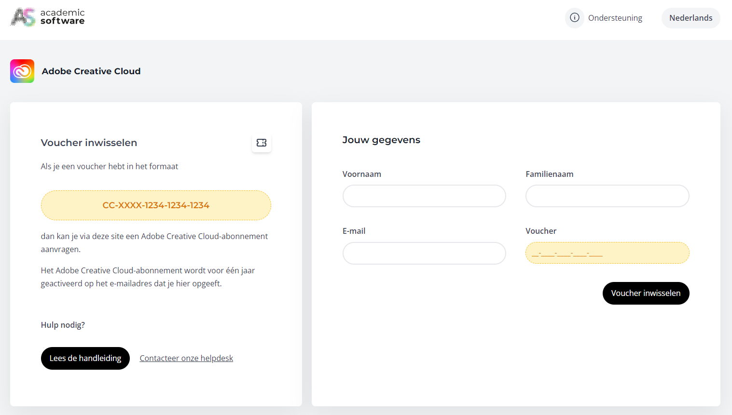Image resolution: width=732 pixels, height=415 pixels.
Task: Click the info icon beside Ondersteuning
Action: tap(574, 18)
